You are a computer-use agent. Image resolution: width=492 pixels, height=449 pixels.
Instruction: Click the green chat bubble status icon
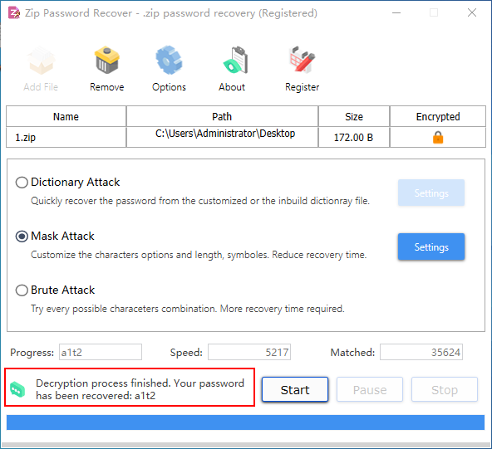[17, 389]
